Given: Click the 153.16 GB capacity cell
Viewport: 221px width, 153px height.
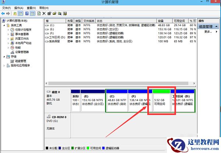Looking at the screenshot, I should pyautogui.click(x=165, y=29).
